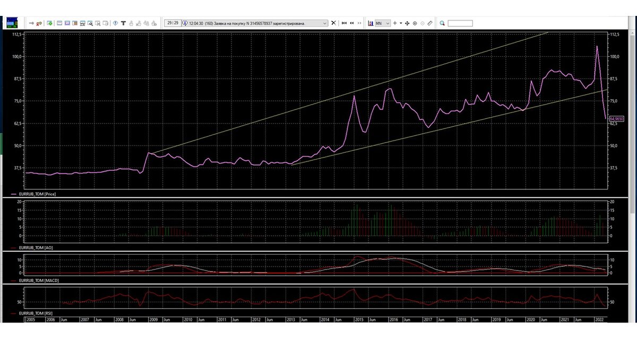Click the EURRUB_TOM [RSI] legend label
Viewport: 637px width, 358px height.
click(36, 313)
